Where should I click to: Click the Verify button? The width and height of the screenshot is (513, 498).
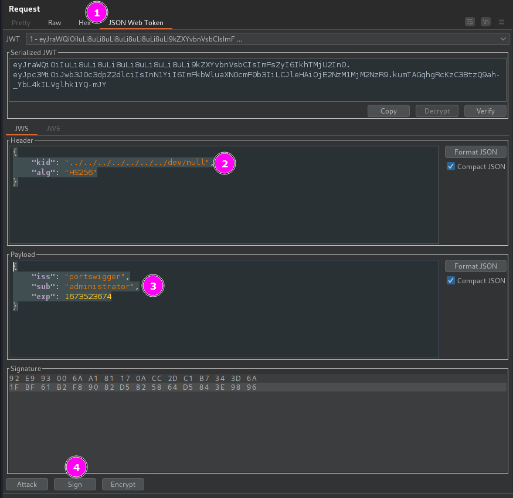(485, 111)
